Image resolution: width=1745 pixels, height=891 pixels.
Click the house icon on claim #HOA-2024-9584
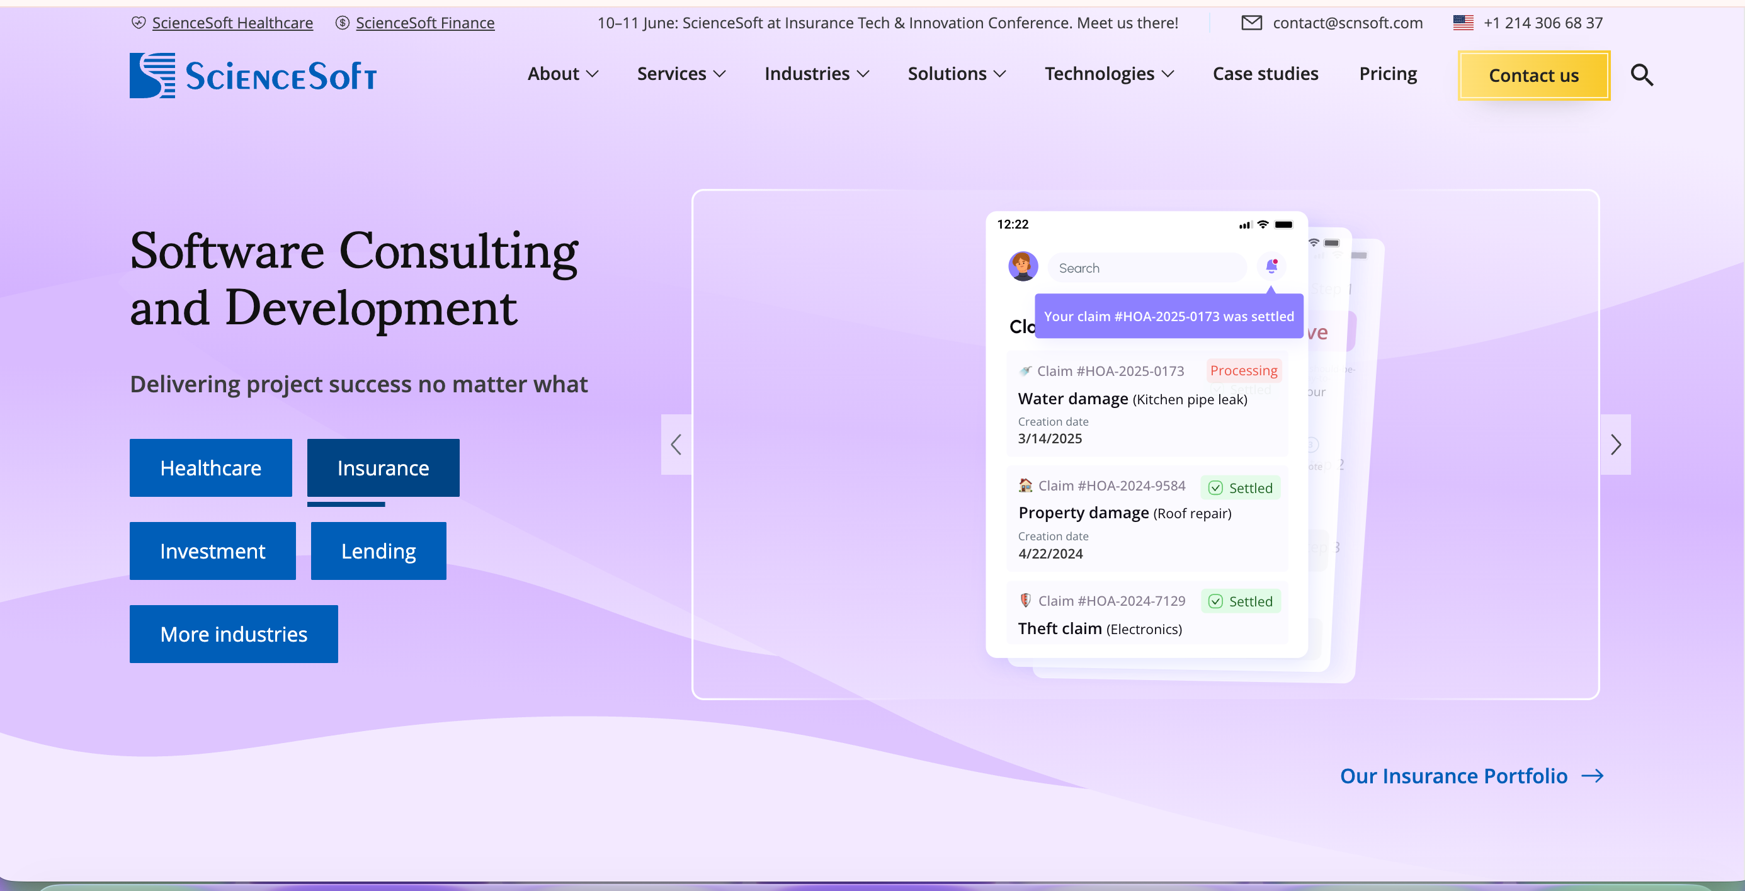click(x=1026, y=485)
